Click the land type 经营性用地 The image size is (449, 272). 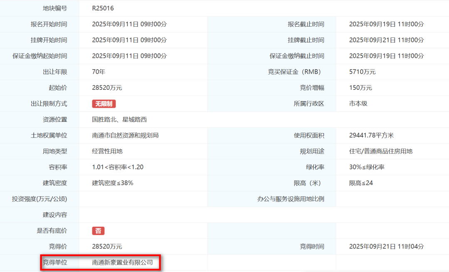(x=107, y=151)
